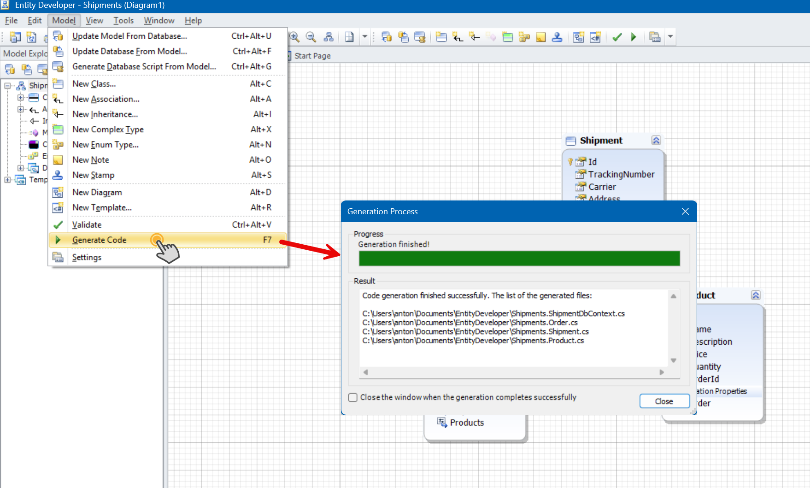Select the Zoom In tool on the toolbar

295,37
